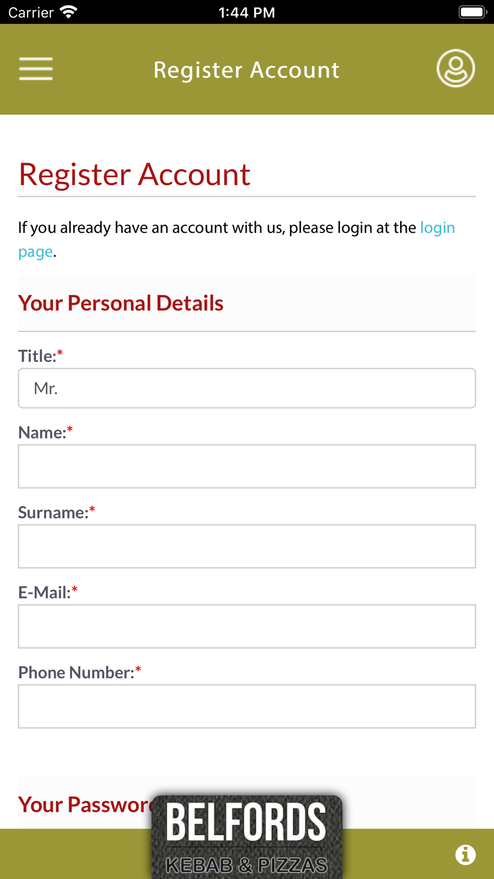The image size is (494, 879).
Task: Open the info icon at bottom right
Action: pos(465,854)
